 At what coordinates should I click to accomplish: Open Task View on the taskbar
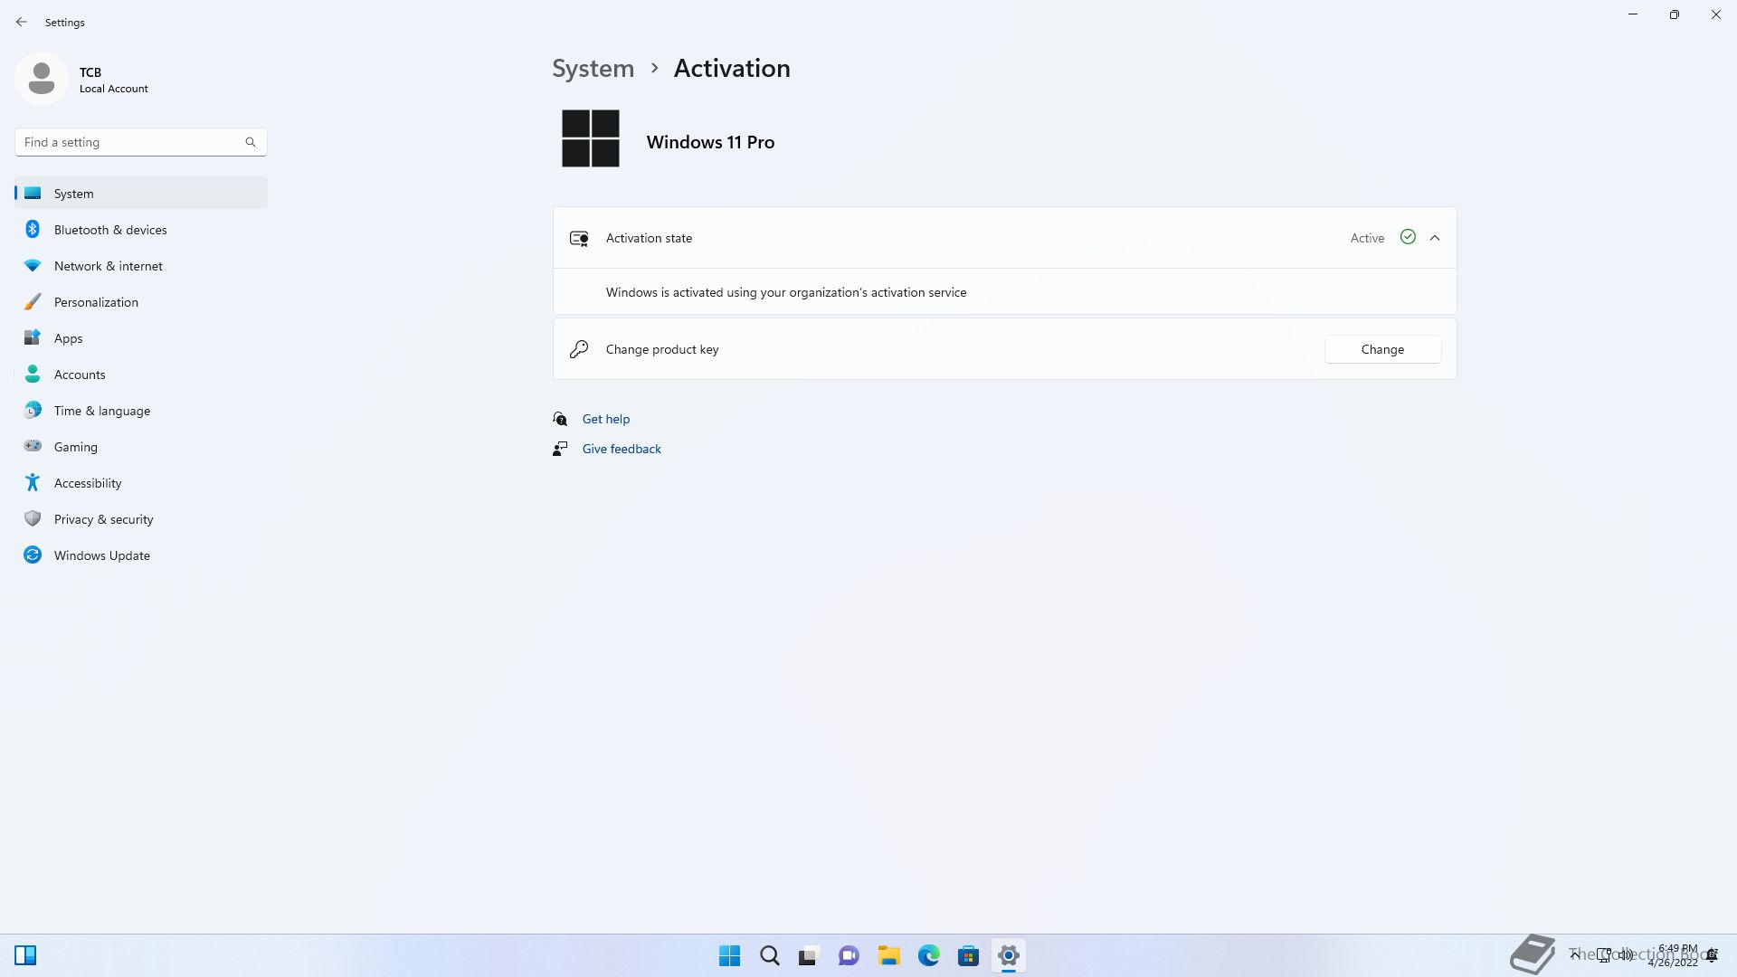tap(809, 955)
